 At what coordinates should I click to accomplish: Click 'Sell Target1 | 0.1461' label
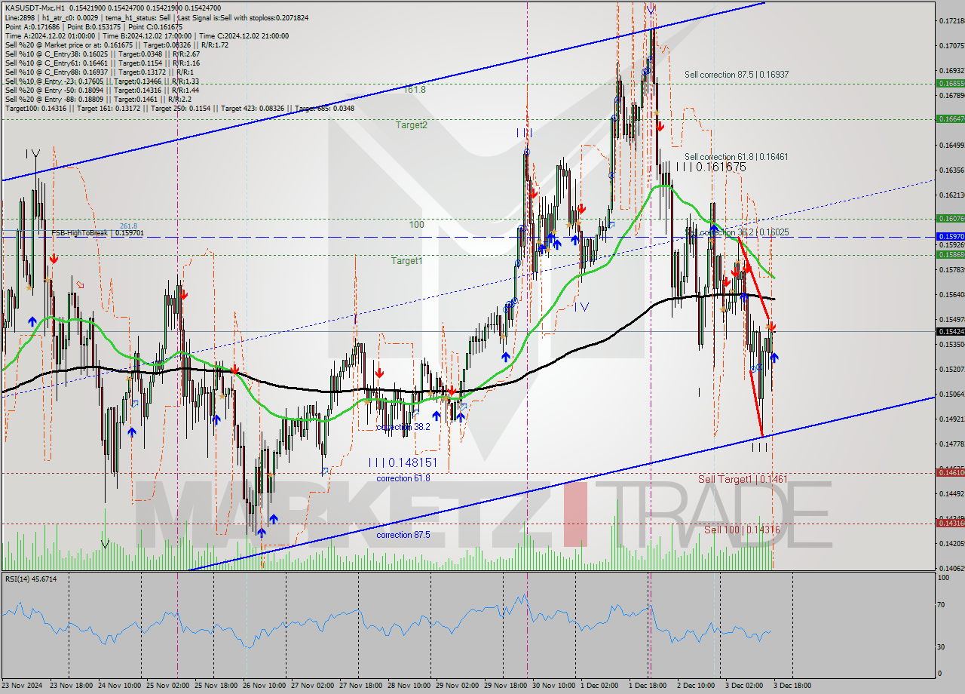click(743, 479)
